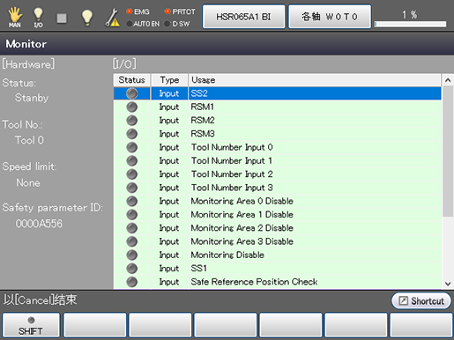The image size is (454, 340).
Task: Open the I/O light bulb icon
Action: point(38,18)
